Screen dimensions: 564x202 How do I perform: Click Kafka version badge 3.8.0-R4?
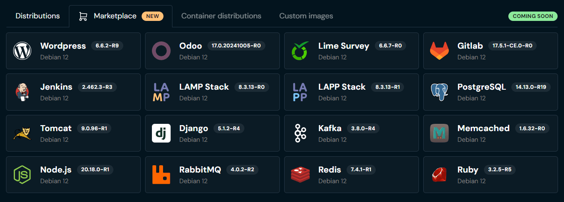[363, 128]
